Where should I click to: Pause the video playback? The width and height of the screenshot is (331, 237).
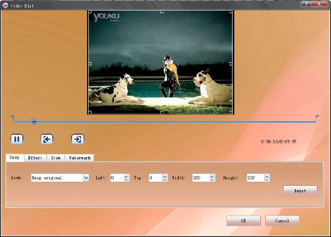click(17, 139)
